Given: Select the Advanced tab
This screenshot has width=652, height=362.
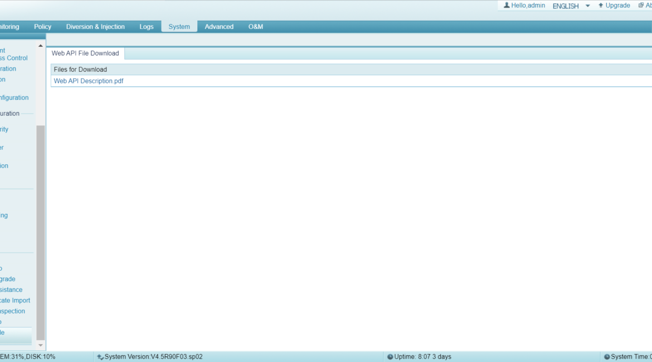Looking at the screenshot, I should click(219, 26).
